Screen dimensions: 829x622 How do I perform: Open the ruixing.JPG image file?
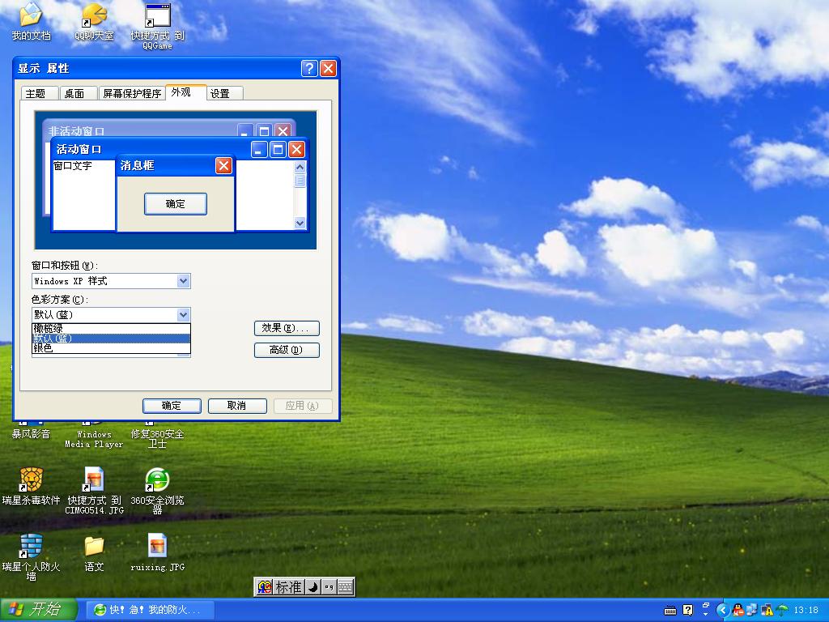(x=157, y=546)
